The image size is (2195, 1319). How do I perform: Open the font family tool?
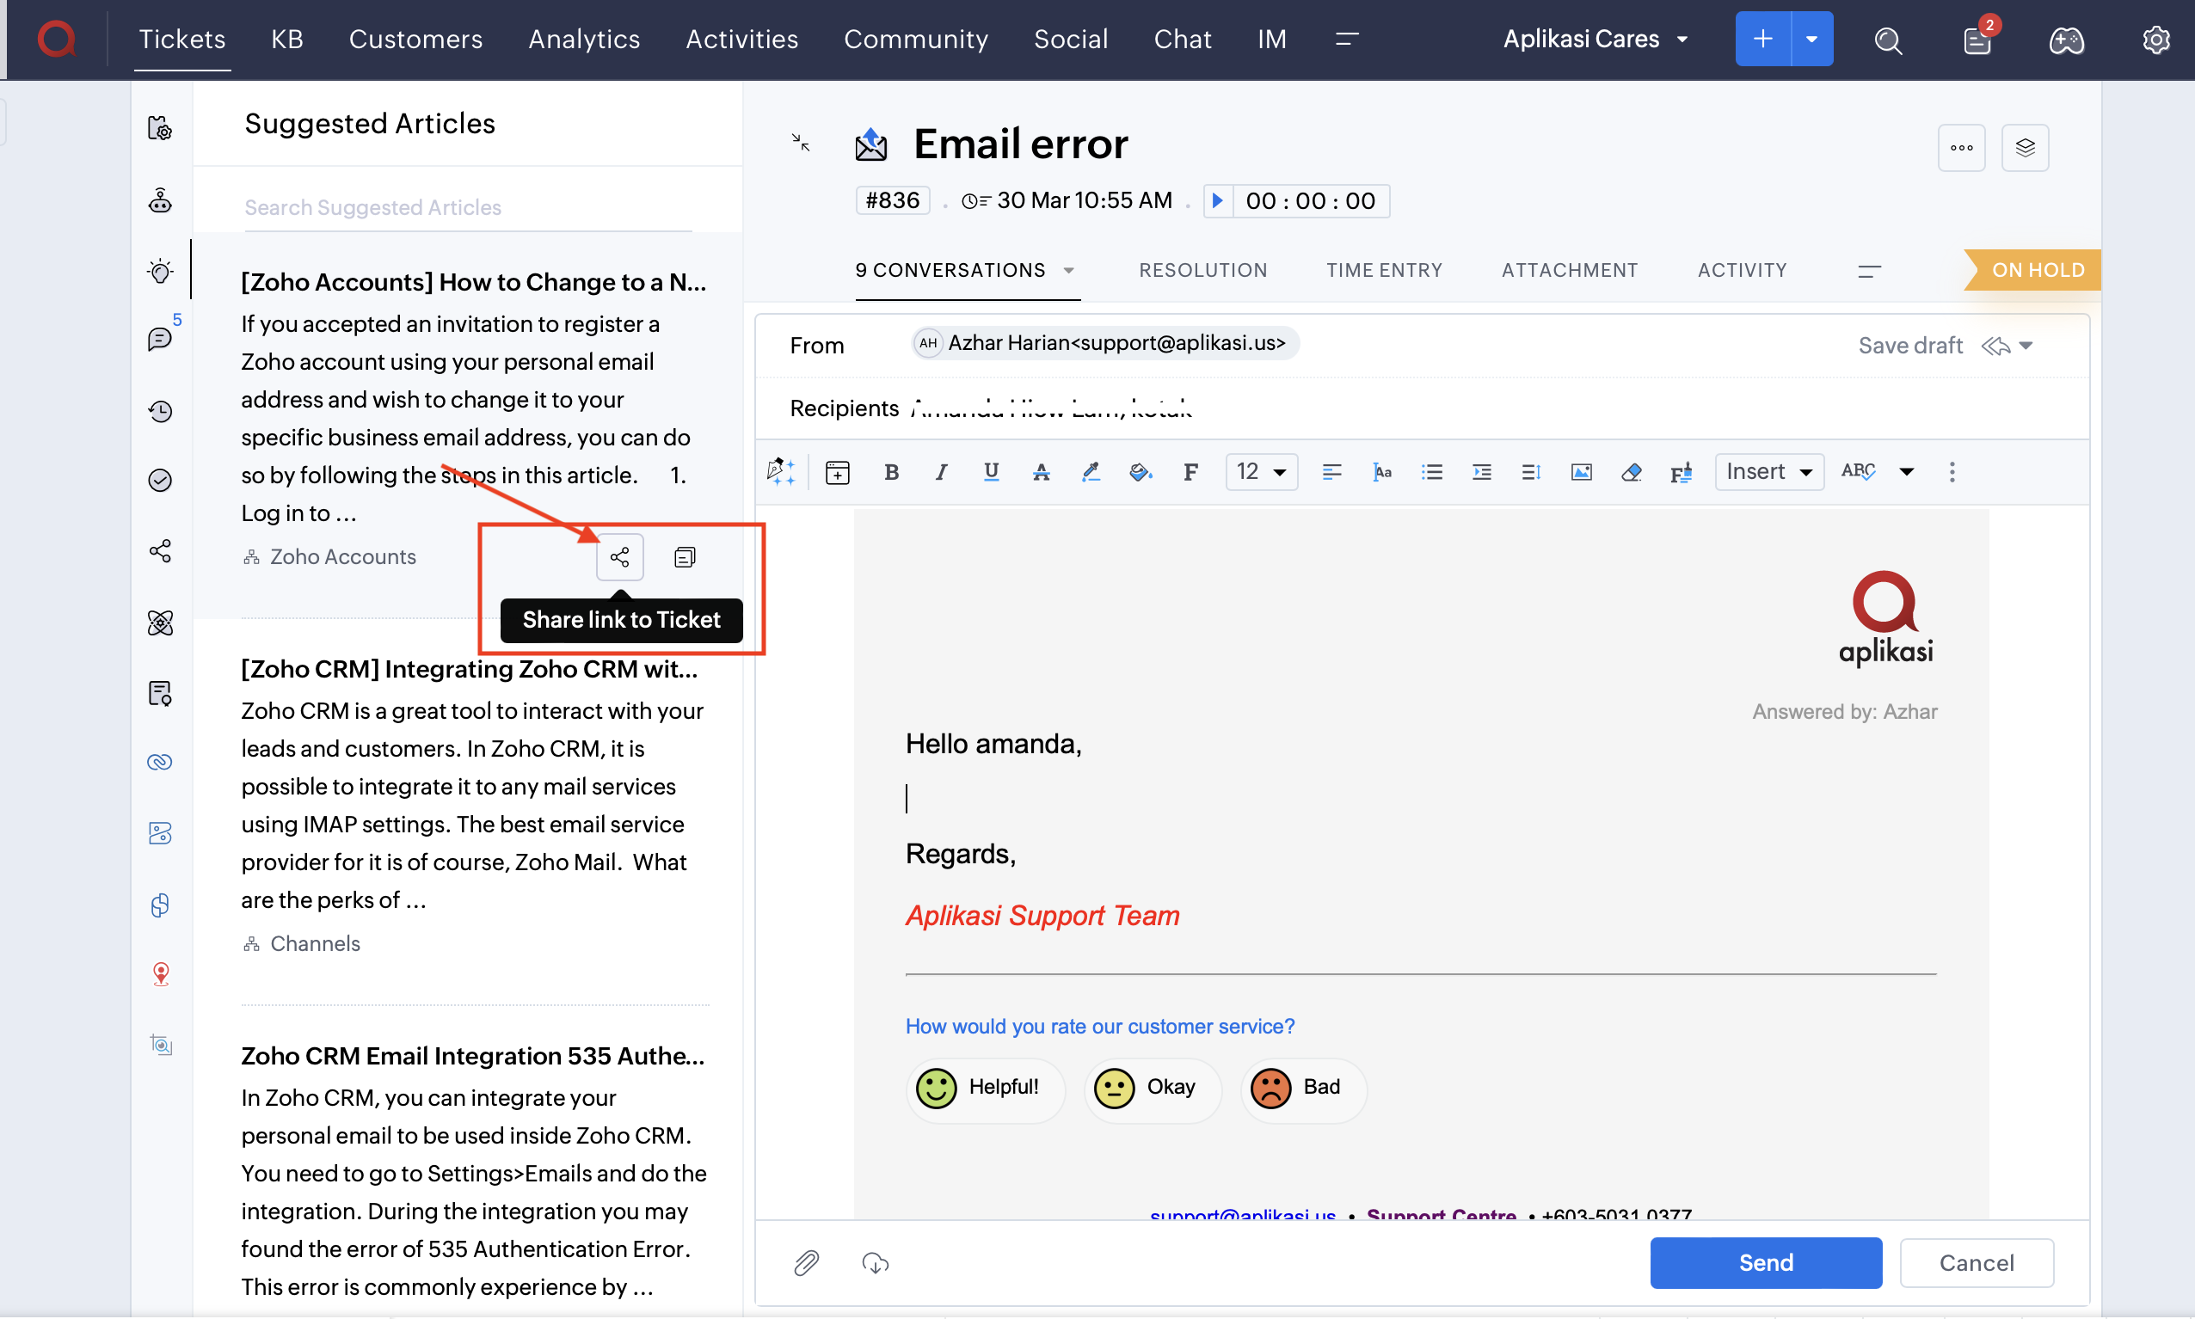tap(1190, 472)
